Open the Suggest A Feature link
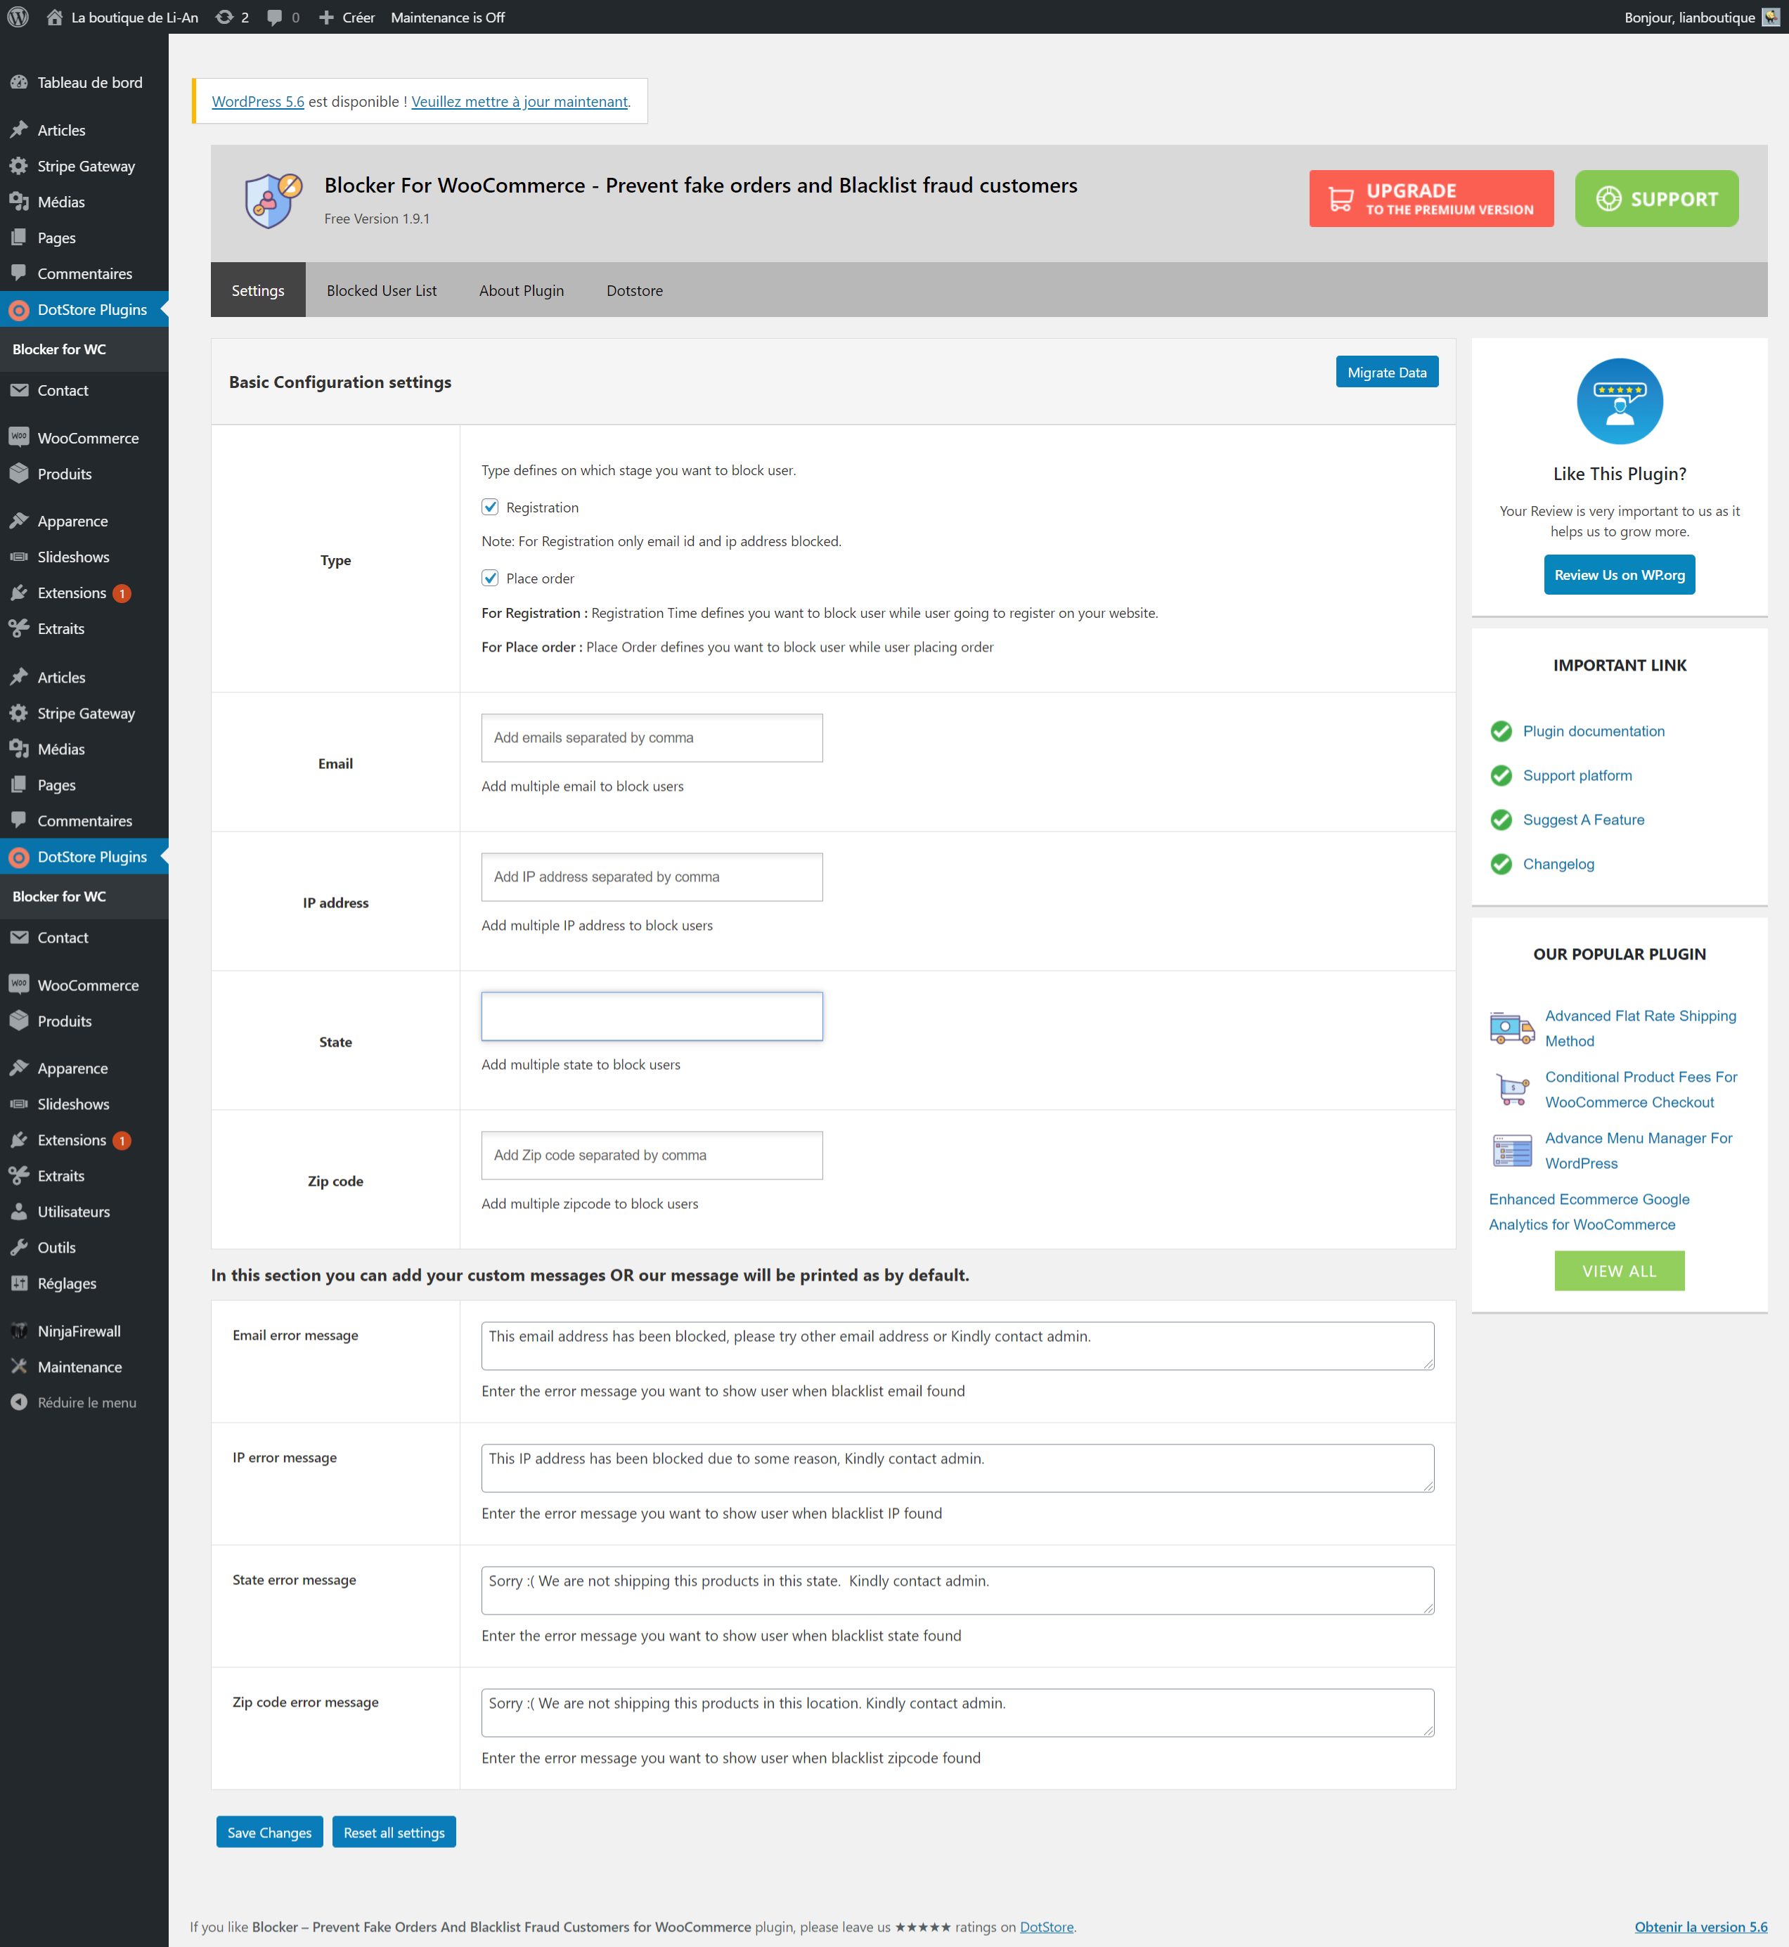The width and height of the screenshot is (1789, 1947). pyautogui.click(x=1583, y=820)
